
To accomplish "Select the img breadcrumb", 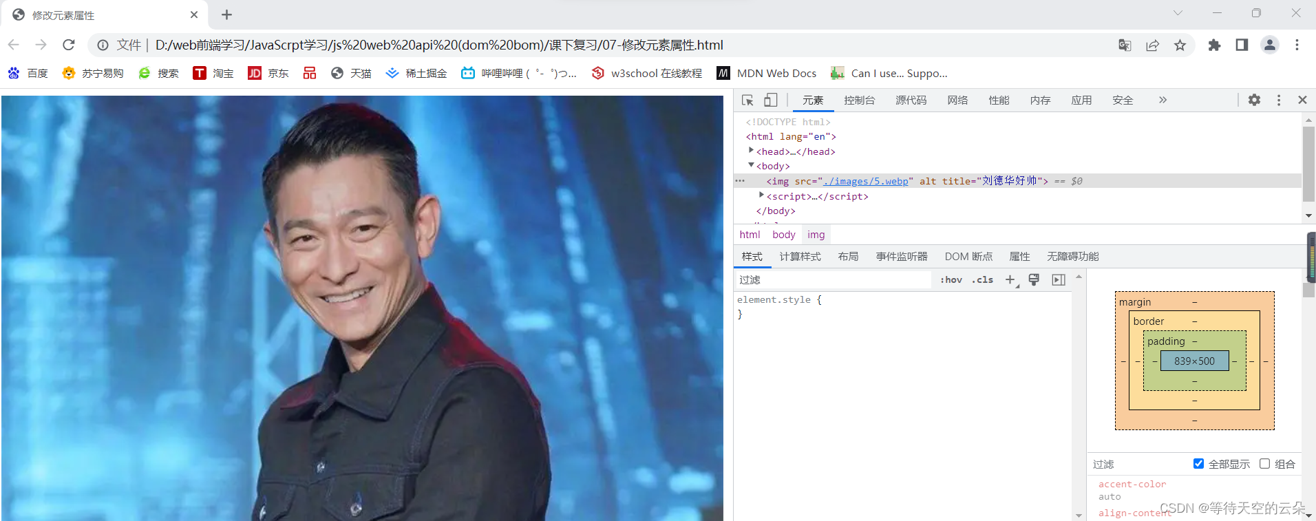I will click(x=816, y=235).
